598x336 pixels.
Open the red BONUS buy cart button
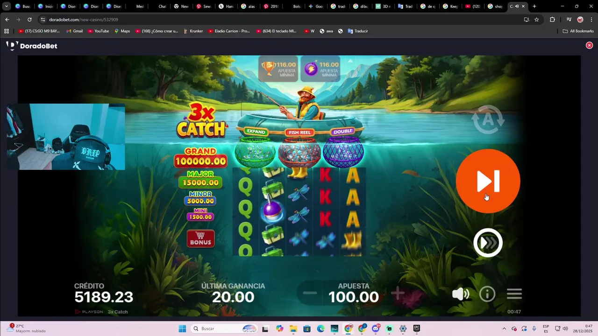[x=201, y=238]
